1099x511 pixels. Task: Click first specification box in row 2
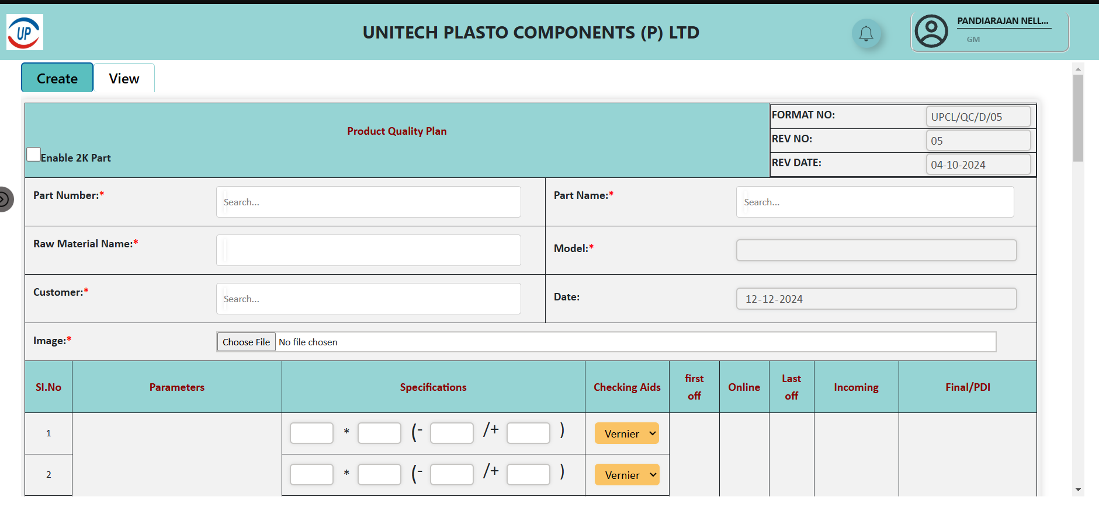click(x=311, y=475)
